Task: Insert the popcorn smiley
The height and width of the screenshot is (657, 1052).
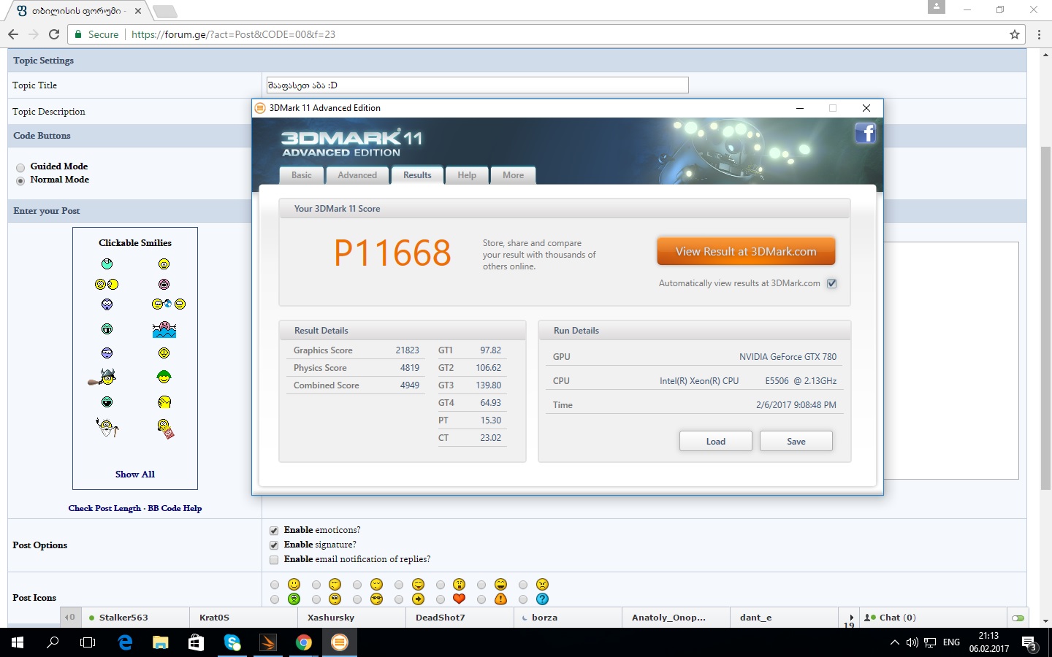Action: (x=166, y=429)
